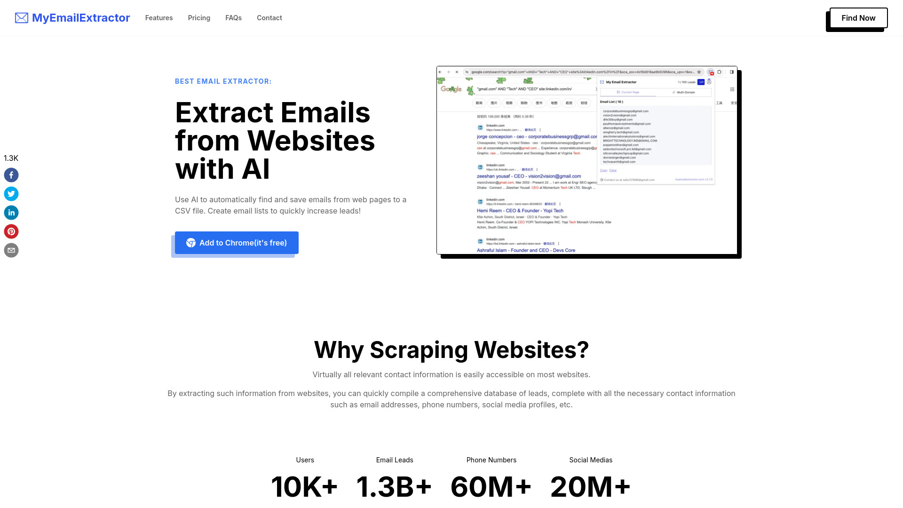Toggle Multi Domain in email extractor

coord(683,92)
